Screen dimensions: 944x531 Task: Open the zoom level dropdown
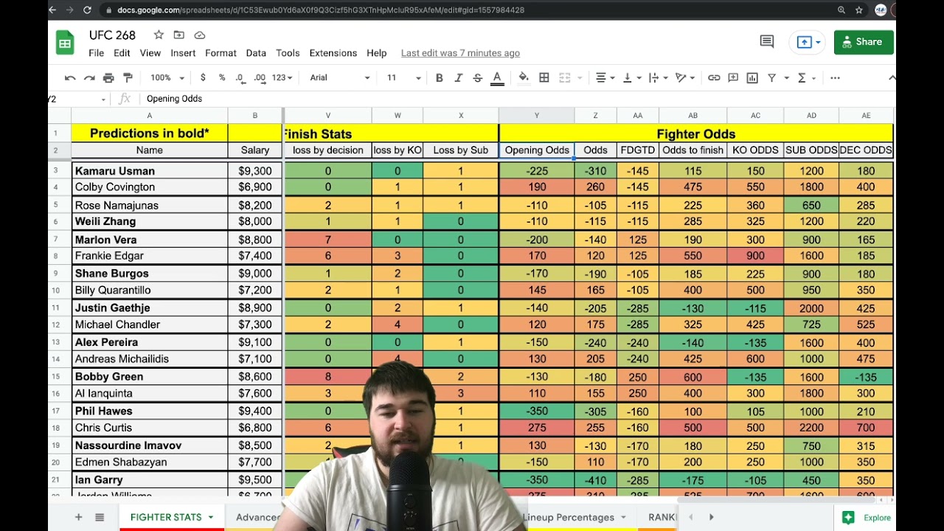point(166,77)
